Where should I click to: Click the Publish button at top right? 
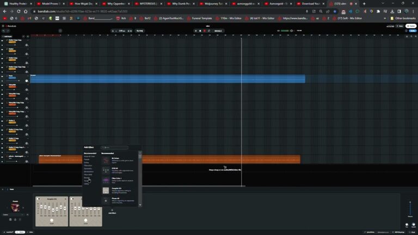pos(411,26)
